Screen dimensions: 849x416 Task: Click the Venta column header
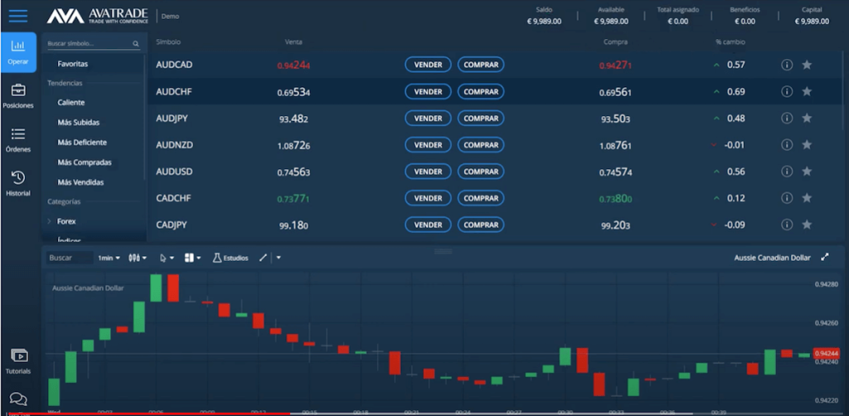pos(294,41)
